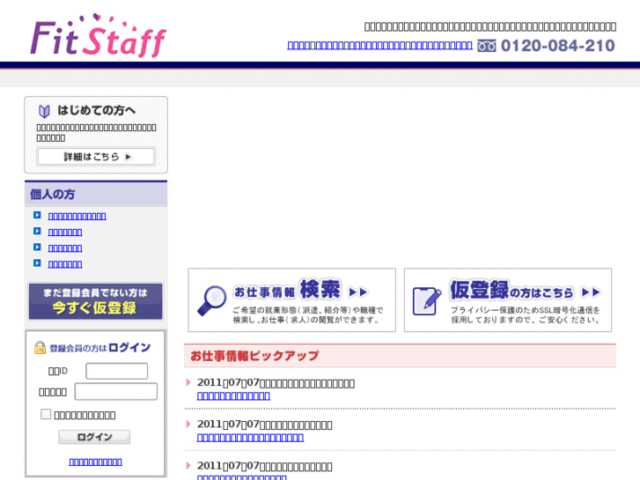
Task: Click the blue arrow bullet beside fourth 個人の方 link
Action: coord(37,262)
